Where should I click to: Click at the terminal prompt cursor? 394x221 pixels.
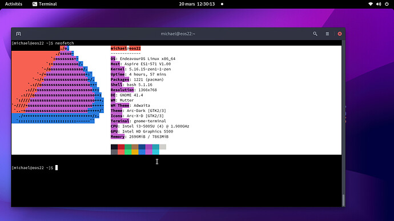57,168
